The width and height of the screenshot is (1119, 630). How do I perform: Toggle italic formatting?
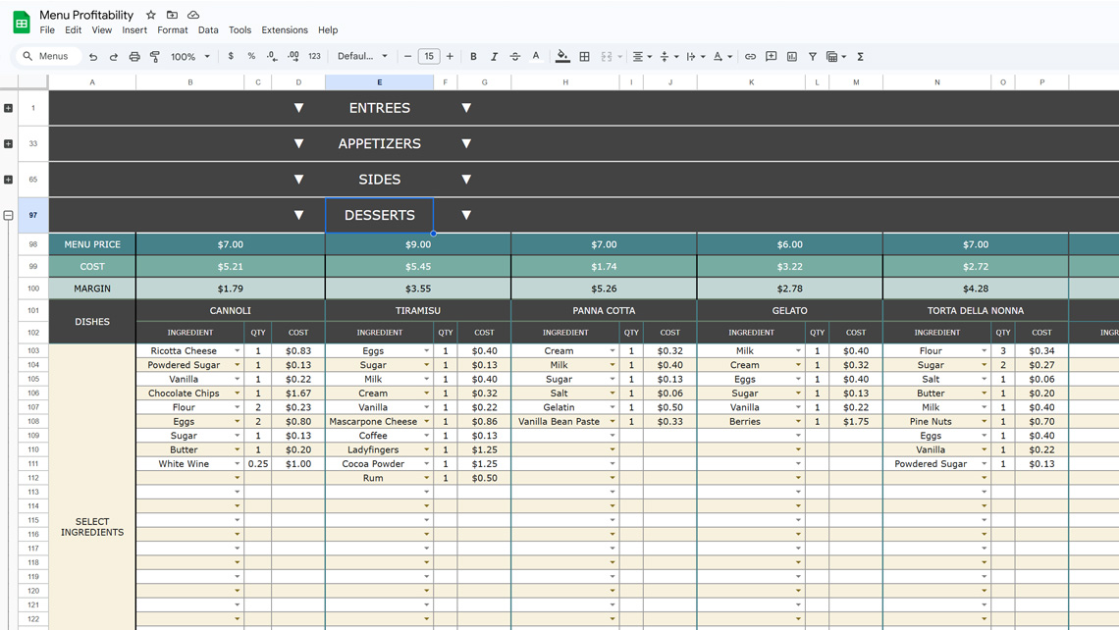coord(494,56)
